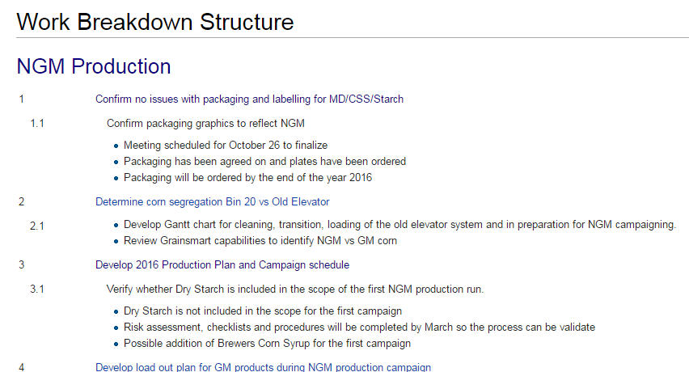689x372 pixels.
Task: Click 'Review Grainsmart capabilities' bullet item
Action: coord(260,241)
